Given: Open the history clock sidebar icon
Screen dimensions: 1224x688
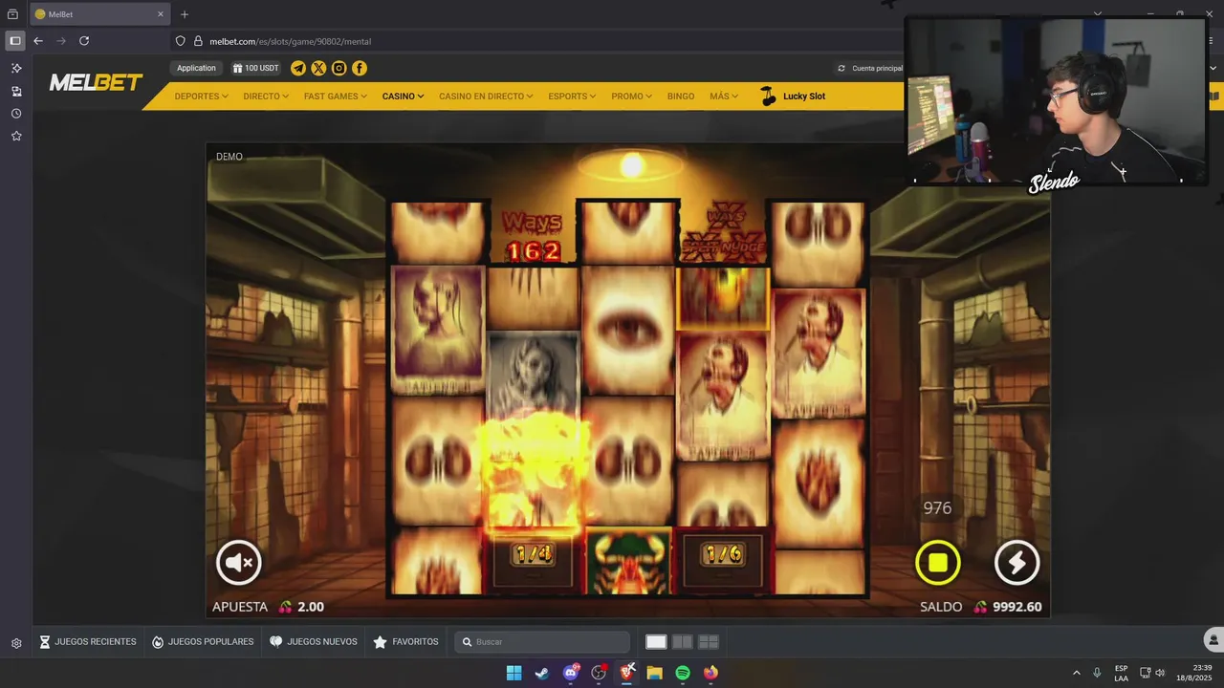Looking at the screenshot, I should 16,114.
